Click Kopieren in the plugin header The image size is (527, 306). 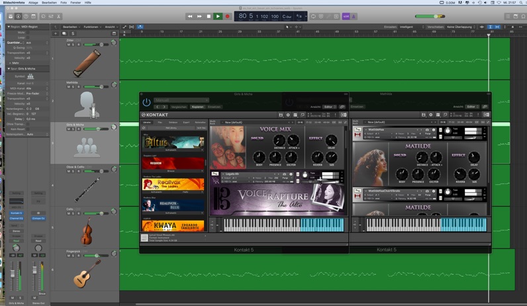197,107
